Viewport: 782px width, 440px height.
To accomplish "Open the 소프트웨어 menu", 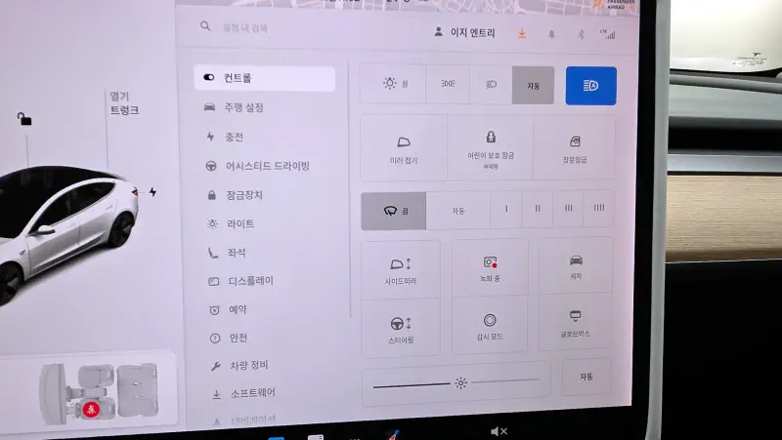I will (243, 393).
